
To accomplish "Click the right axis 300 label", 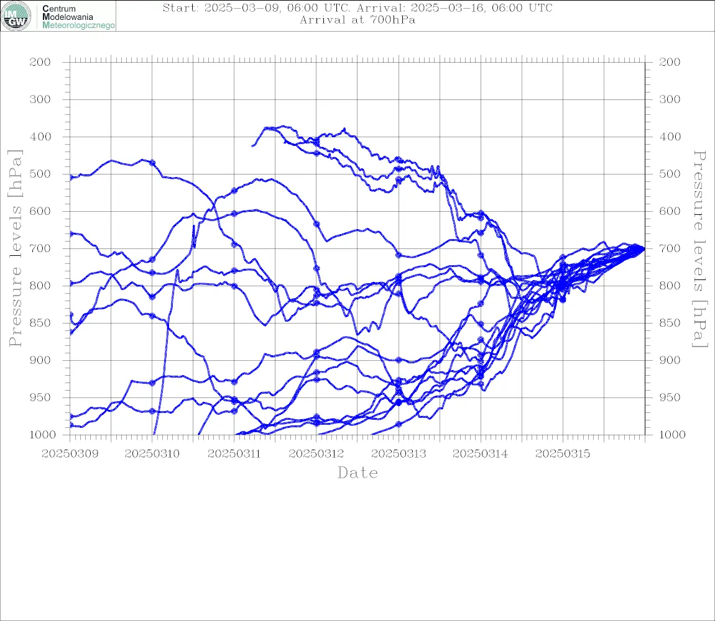I will click(670, 99).
